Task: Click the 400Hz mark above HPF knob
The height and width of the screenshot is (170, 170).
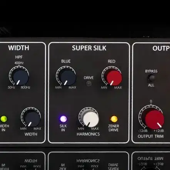Action: click(19, 63)
